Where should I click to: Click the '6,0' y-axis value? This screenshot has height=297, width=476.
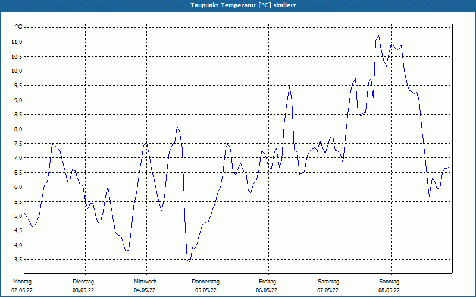tap(18, 187)
